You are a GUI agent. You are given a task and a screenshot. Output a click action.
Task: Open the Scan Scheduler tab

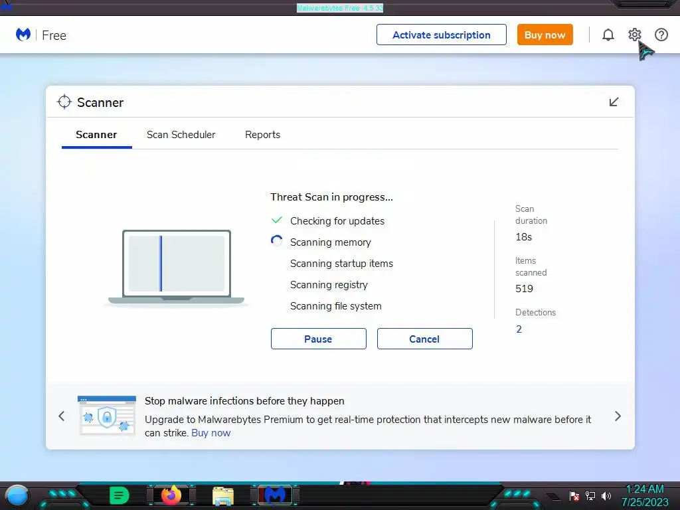pyautogui.click(x=181, y=135)
